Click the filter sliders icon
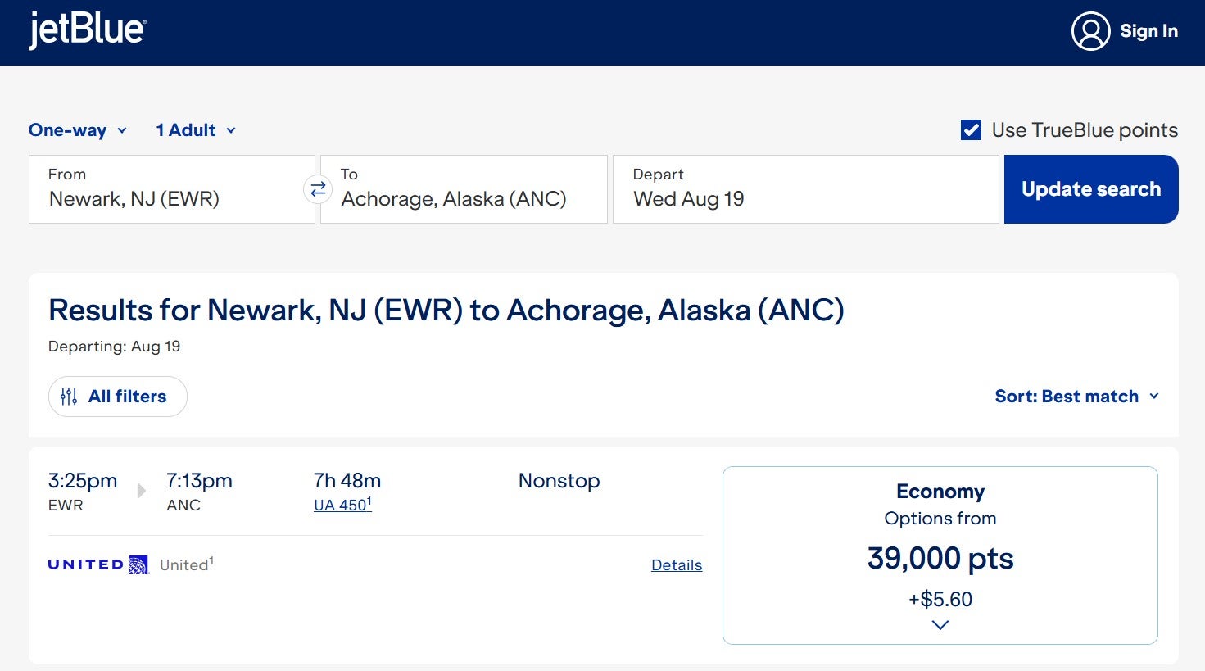Screen dimensions: 1205x671 click(x=69, y=397)
